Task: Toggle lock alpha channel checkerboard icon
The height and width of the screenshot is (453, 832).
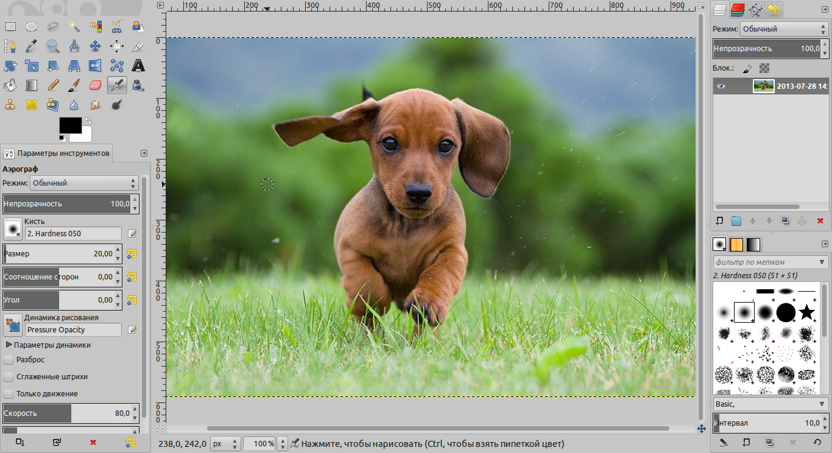Action: coord(764,68)
